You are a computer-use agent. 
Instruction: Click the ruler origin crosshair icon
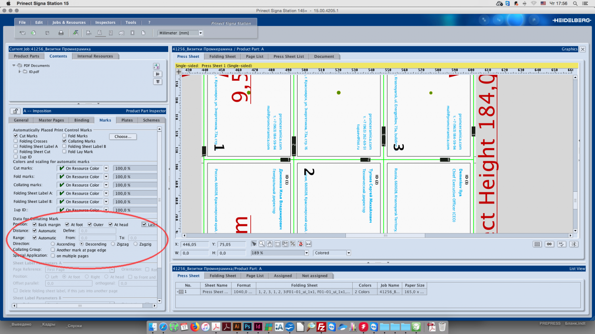(178, 72)
